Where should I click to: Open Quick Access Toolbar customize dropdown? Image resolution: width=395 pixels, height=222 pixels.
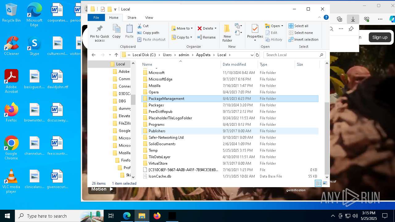[115, 9]
